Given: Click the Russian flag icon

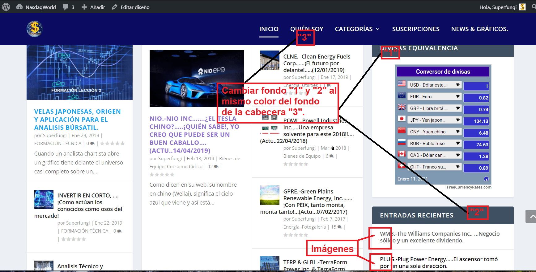Looking at the screenshot, I should coord(402,142).
